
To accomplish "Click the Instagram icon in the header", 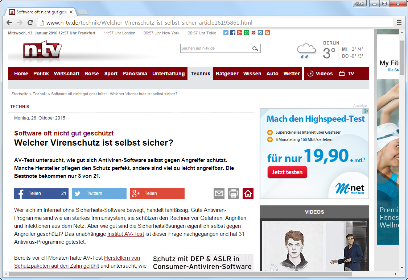I will (260, 33).
